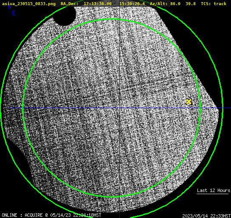Image resolution: width=231 pixels, height=218 pixels.
Task: Open the Last 12 Hours link
Action: click(x=214, y=190)
